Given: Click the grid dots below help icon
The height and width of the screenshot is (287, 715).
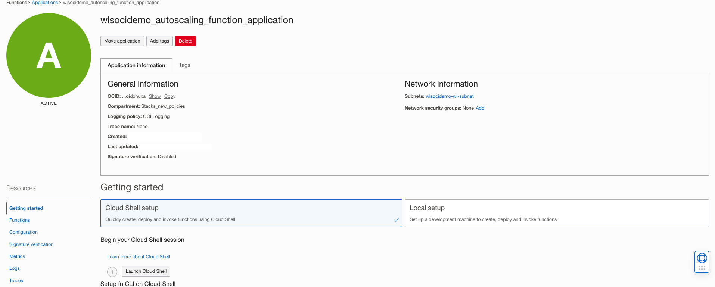Looking at the screenshot, I should point(702,268).
